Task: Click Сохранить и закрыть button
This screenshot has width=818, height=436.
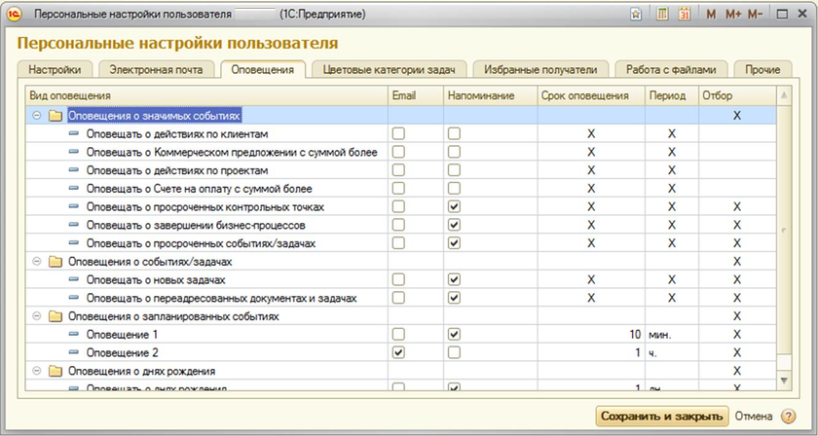Action: [662, 417]
